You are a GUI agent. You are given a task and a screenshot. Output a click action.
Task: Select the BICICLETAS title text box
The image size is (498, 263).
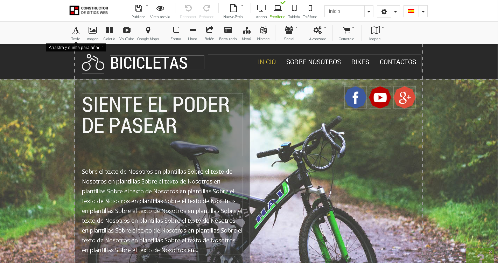[157, 62]
